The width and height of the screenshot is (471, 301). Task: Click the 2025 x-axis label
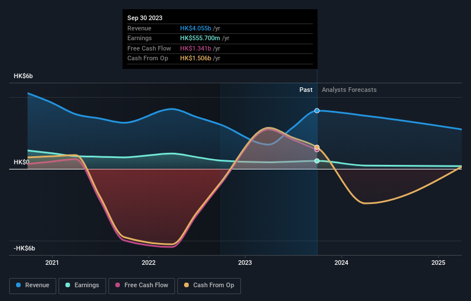click(x=438, y=263)
